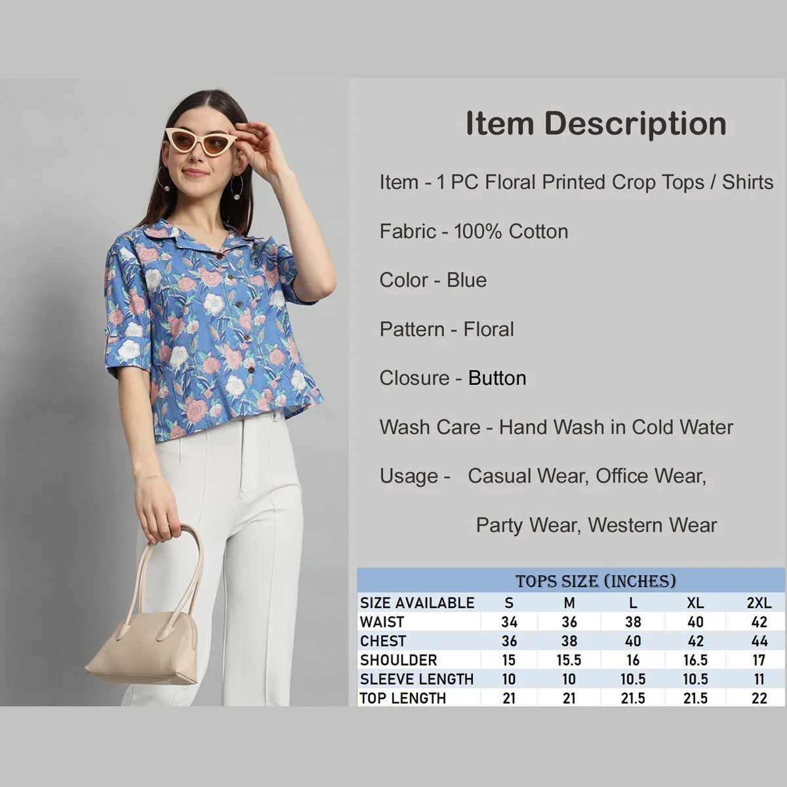The width and height of the screenshot is (787, 787).
Task: Click the sleeve length value 11 for 2XL
Action: point(759,679)
